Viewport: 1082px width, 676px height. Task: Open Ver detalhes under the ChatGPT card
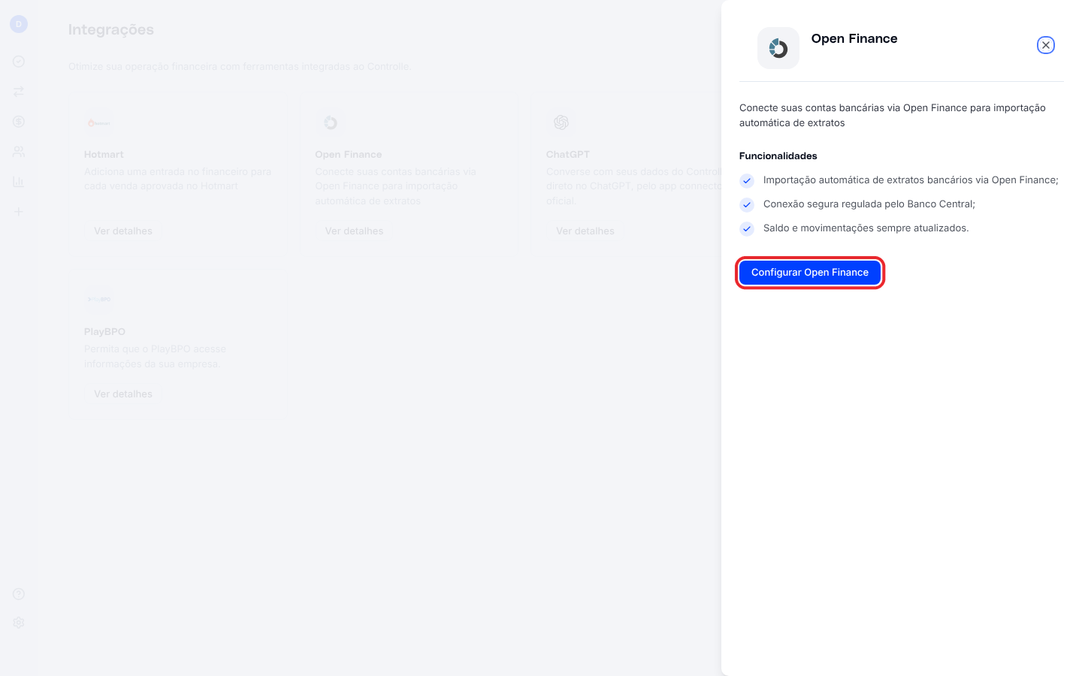click(x=585, y=231)
